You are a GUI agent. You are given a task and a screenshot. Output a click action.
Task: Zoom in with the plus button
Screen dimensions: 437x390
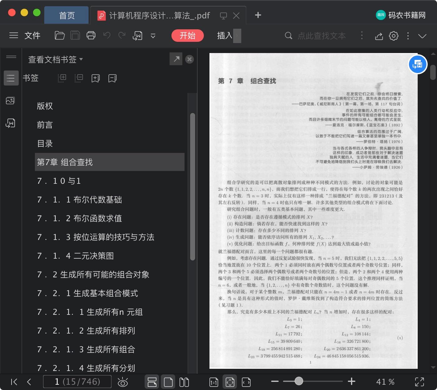click(x=352, y=381)
